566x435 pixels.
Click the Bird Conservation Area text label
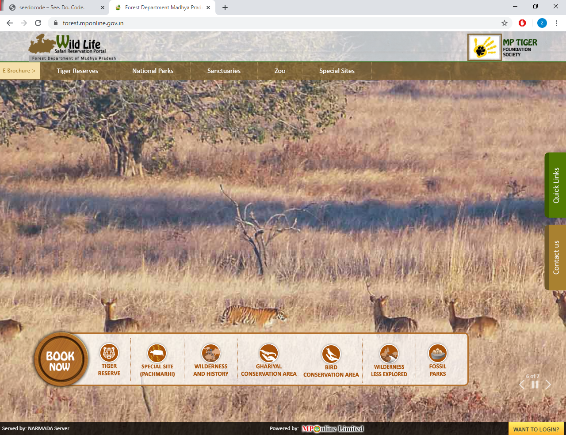coord(331,371)
